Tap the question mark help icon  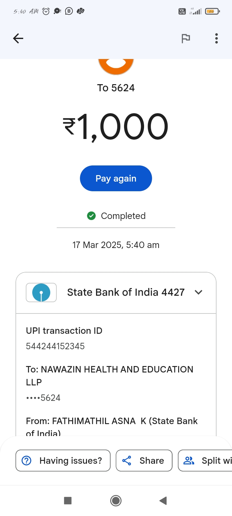[26, 461]
